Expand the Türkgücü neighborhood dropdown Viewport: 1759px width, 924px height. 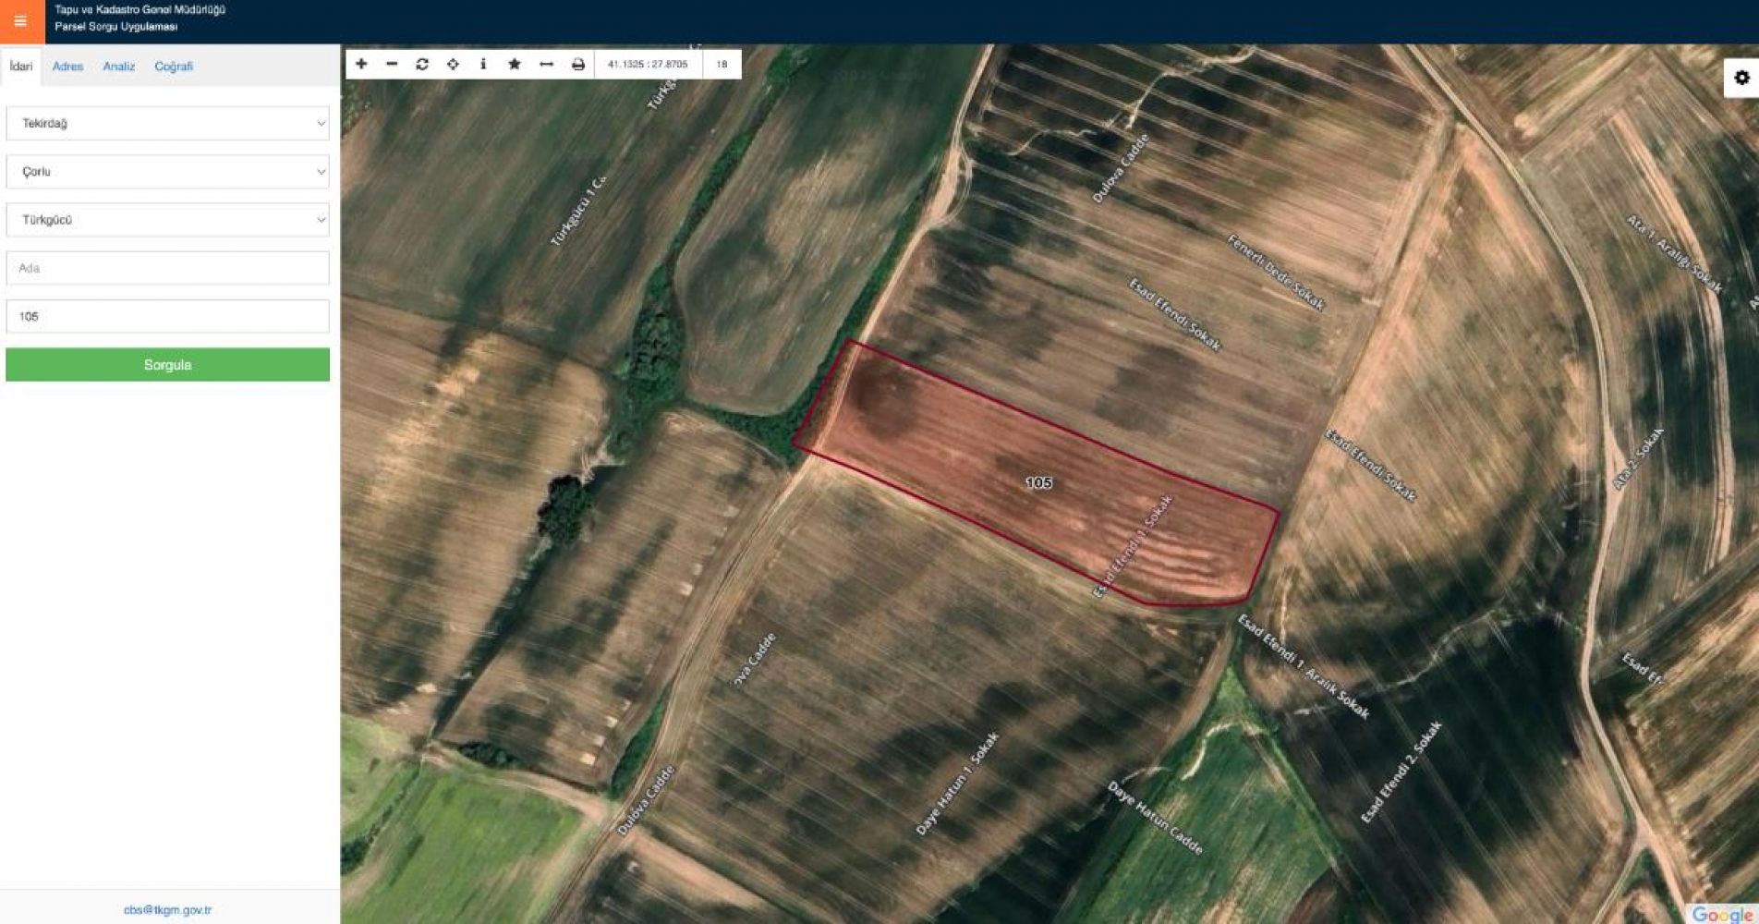(x=167, y=220)
